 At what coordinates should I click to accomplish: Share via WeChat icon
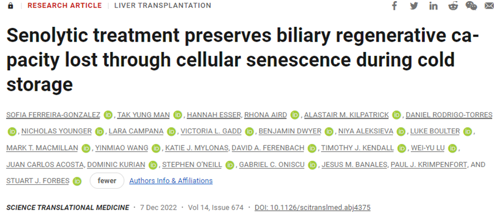coord(471,6)
